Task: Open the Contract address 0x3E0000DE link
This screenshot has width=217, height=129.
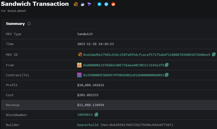Action: pyautogui.click(x=123, y=75)
